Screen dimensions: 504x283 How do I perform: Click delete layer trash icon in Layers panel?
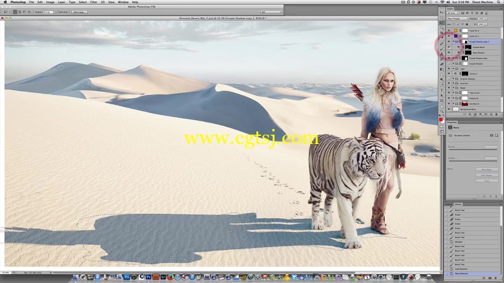pos(496,114)
